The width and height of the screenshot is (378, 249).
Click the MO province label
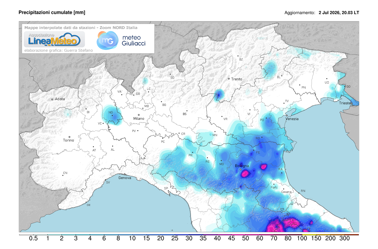(x=221, y=164)
